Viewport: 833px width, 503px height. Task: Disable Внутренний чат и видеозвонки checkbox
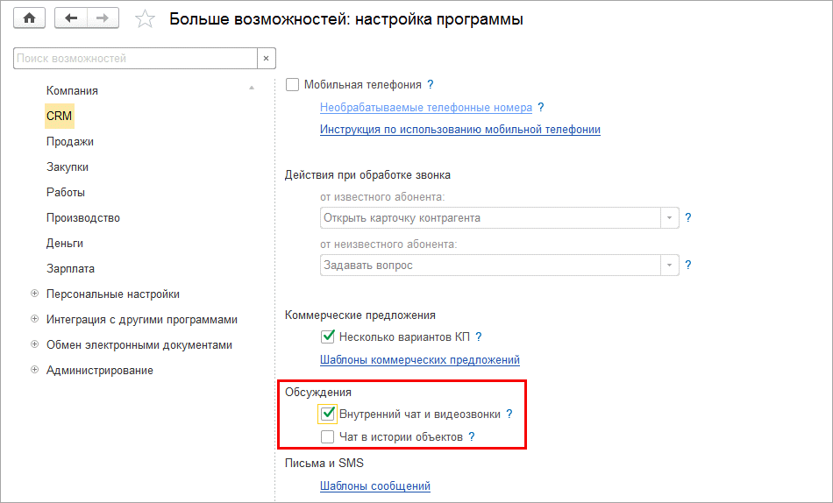328,414
